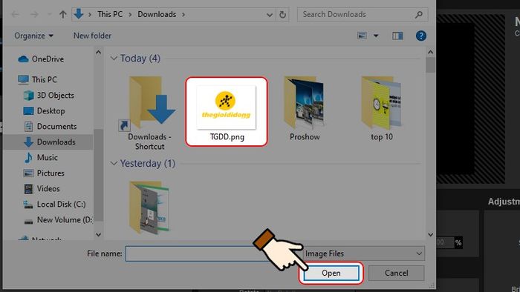Image resolution: width=520 pixels, height=292 pixels.
Task: Open the Organize menu
Action: pos(33,36)
